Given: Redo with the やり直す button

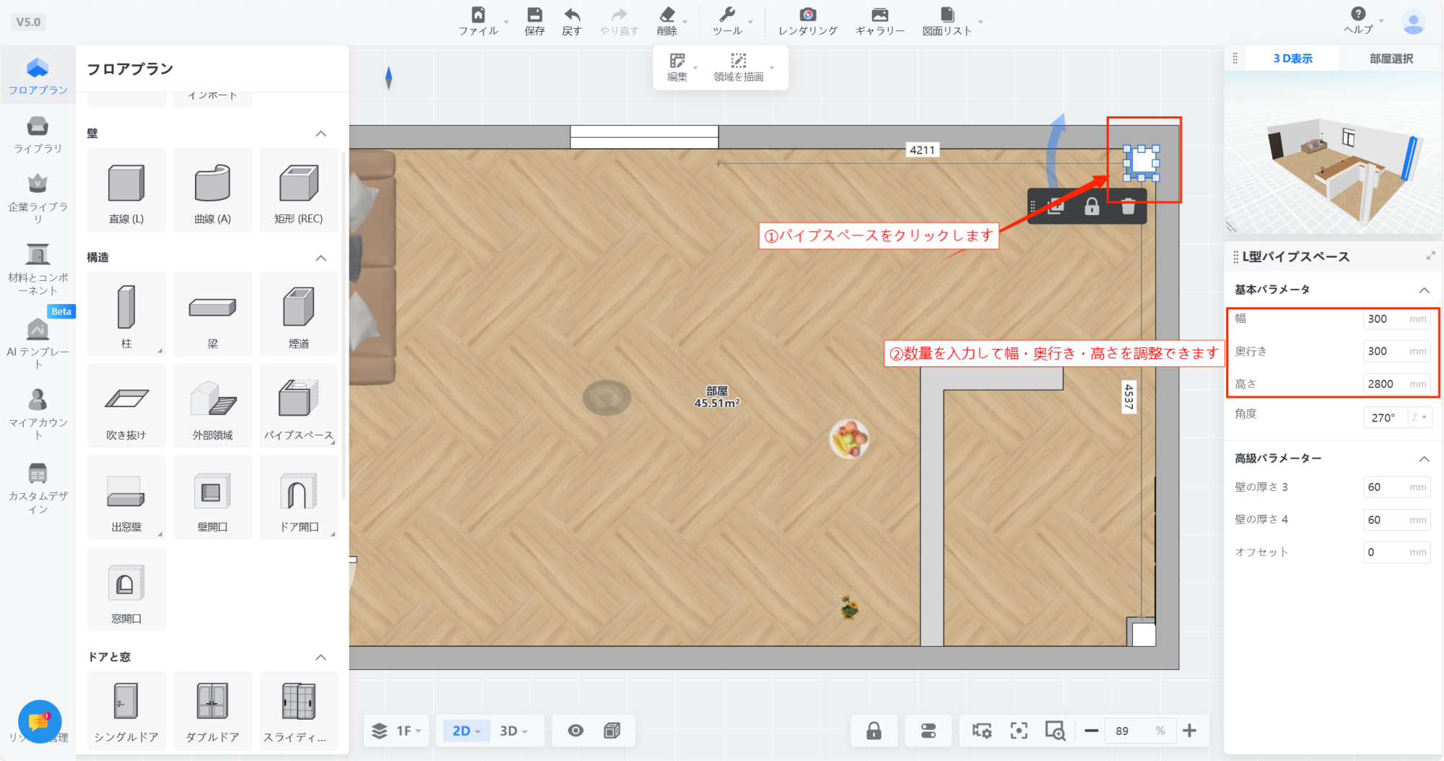Looking at the screenshot, I should point(619,21).
